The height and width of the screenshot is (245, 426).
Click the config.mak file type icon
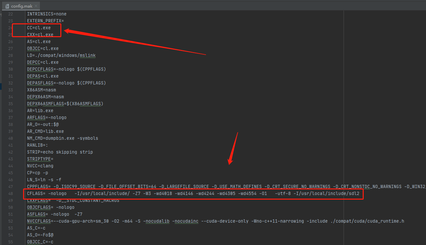[x=7, y=6]
